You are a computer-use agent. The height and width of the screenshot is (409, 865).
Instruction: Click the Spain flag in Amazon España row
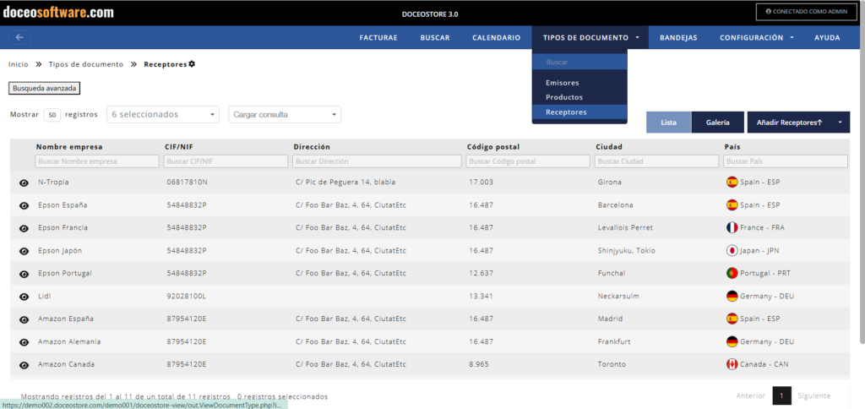point(732,319)
